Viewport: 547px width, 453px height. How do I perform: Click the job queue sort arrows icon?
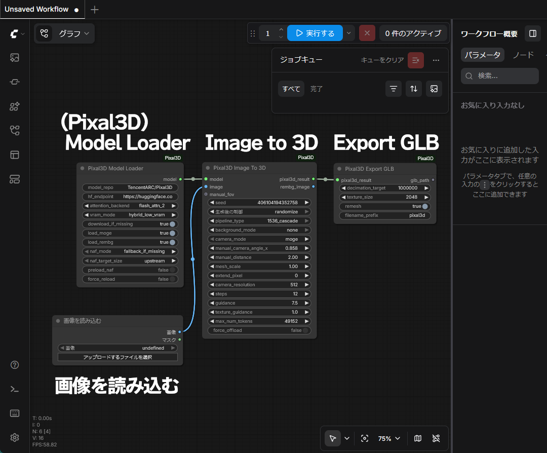click(x=414, y=89)
